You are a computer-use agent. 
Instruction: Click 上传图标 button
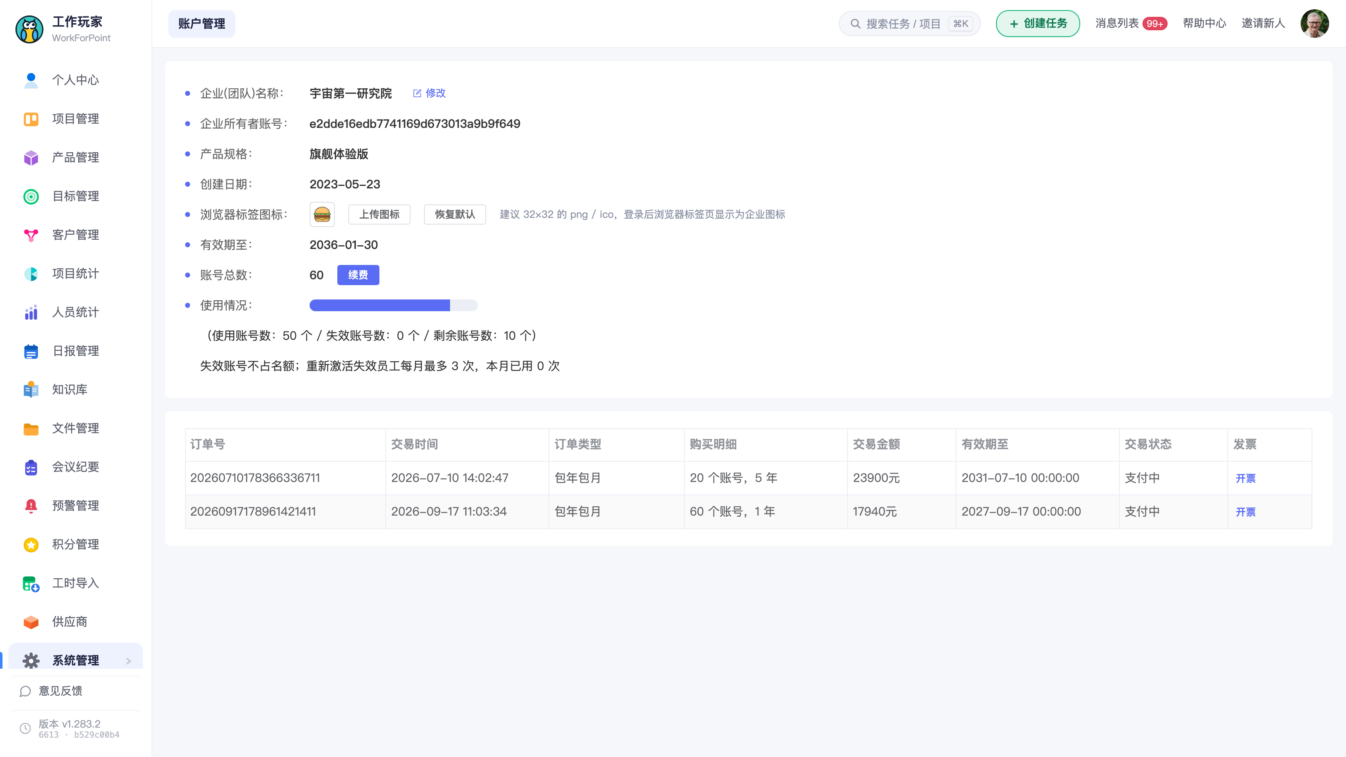coord(379,214)
